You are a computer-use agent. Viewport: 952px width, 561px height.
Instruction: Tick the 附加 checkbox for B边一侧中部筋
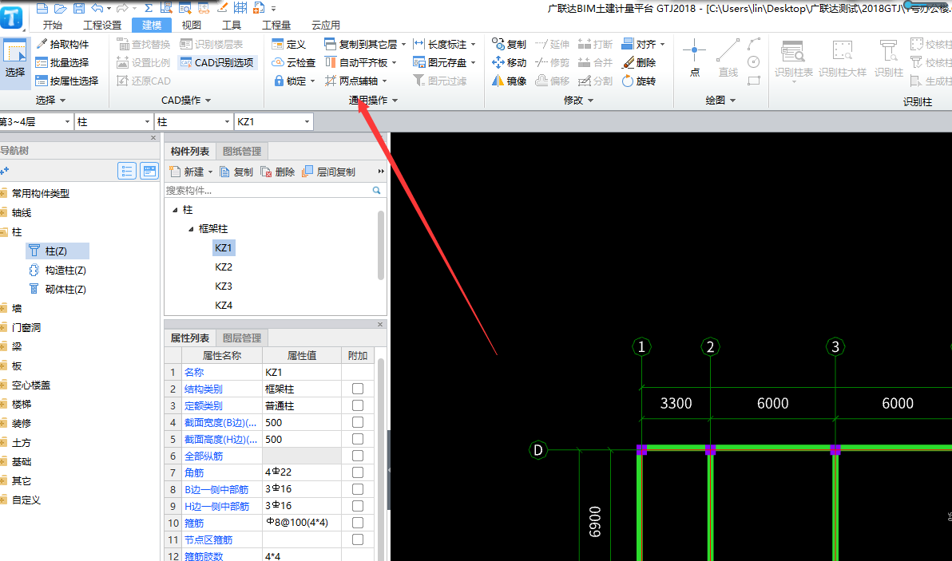358,489
